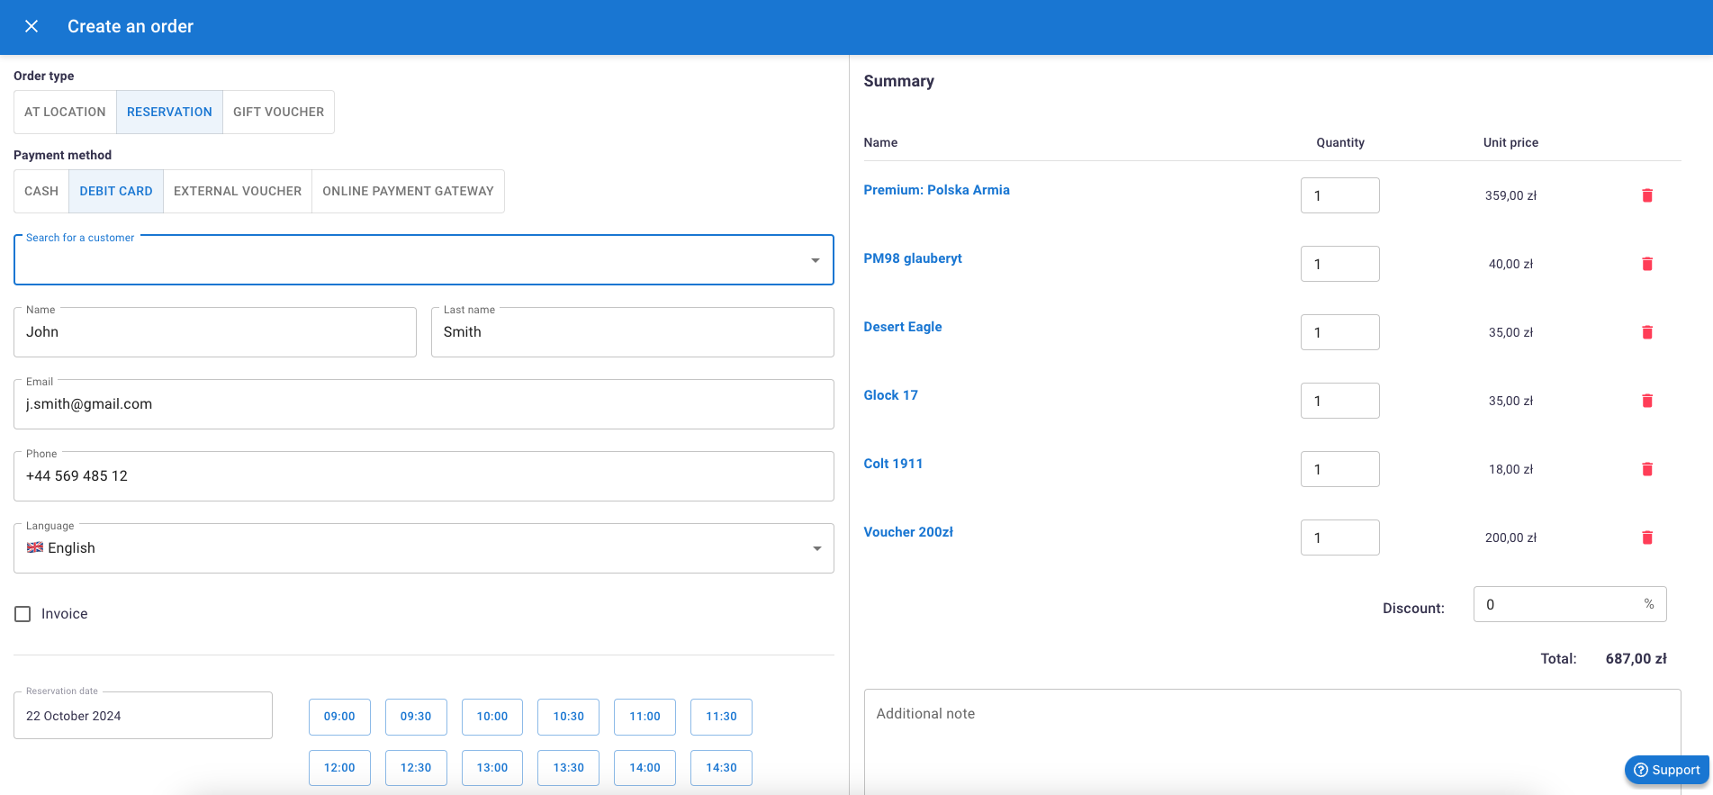Open the Desert Eagle product link
The height and width of the screenshot is (795, 1713).
click(902, 327)
